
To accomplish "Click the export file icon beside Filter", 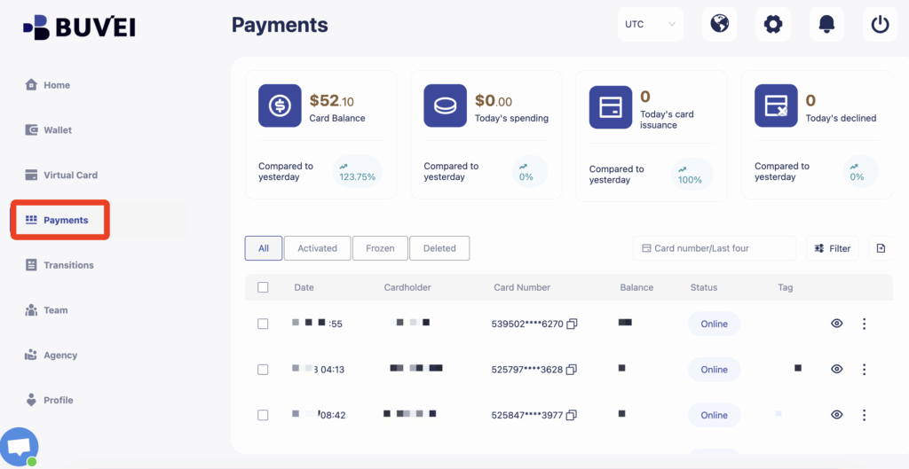I will tap(881, 248).
